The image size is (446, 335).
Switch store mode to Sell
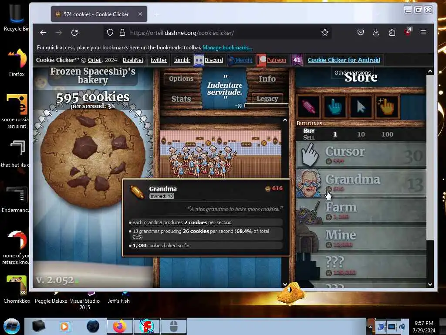[x=309, y=137]
